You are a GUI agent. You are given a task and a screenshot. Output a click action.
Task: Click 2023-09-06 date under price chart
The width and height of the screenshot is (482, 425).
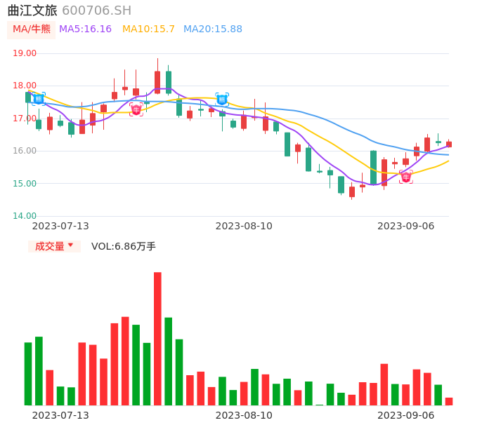(406, 226)
